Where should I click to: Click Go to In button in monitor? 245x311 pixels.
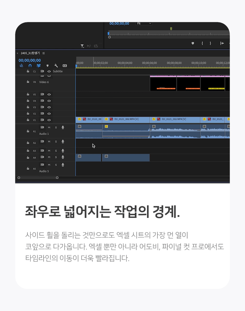click(x=222, y=43)
